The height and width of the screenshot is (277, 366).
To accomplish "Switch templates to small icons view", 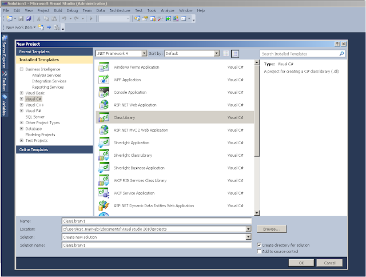I will tap(226, 53).
